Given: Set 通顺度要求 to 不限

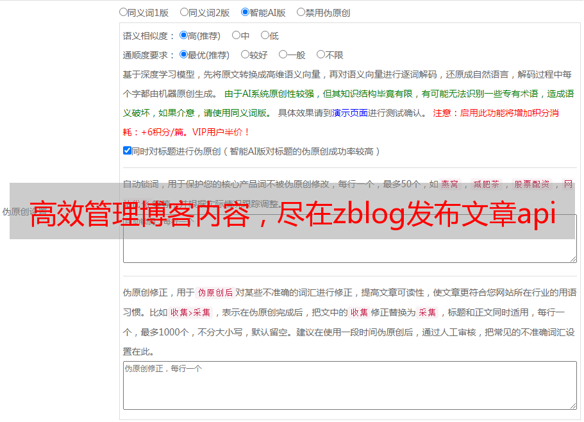Looking at the screenshot, I should tap(321, 55).
